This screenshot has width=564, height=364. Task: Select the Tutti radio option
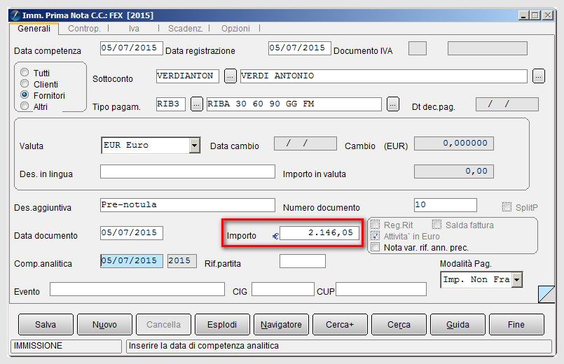pos(25,73)
